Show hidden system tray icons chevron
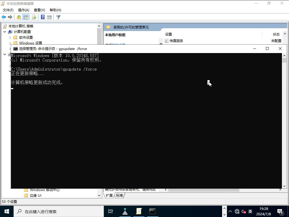Screen dimensions: 289x217 coord(230,211)
